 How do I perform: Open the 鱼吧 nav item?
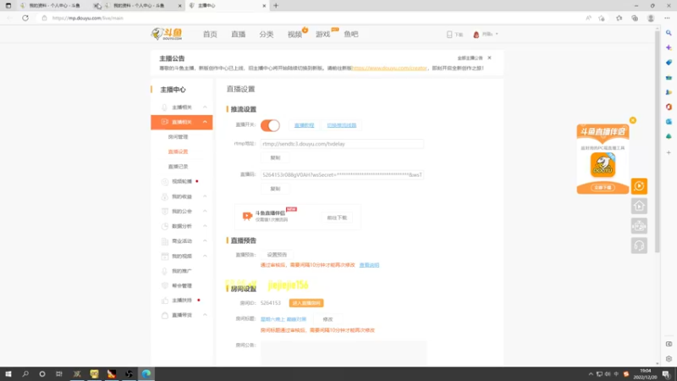351,34
